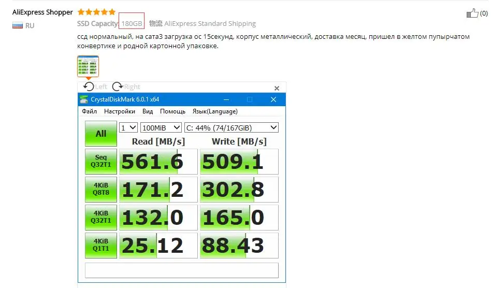Viewport: 491px width, 288px height.
Task: Click the Write [MB/s] column header
Action: 239,141
